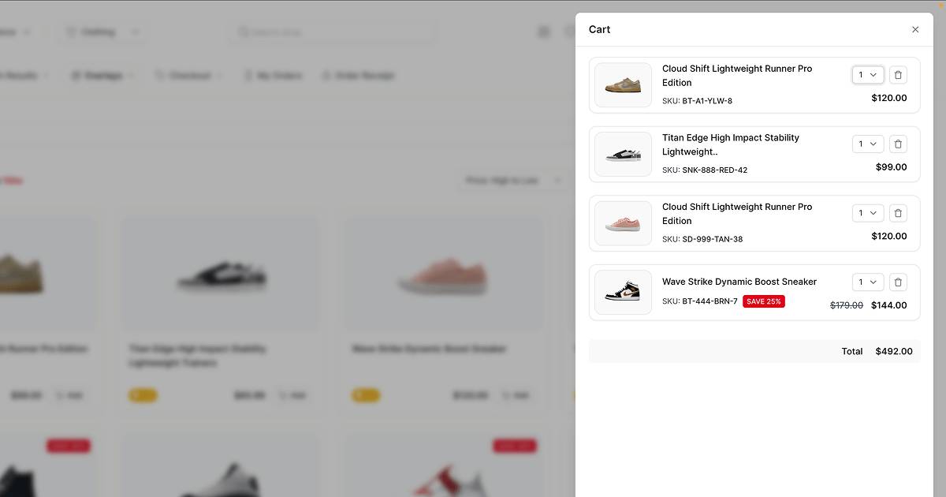Screen dimensions: 946x497
Task: Open Titan Edge High Impact Stability product title
Action: pyautogui.click(x=730, y=144)
